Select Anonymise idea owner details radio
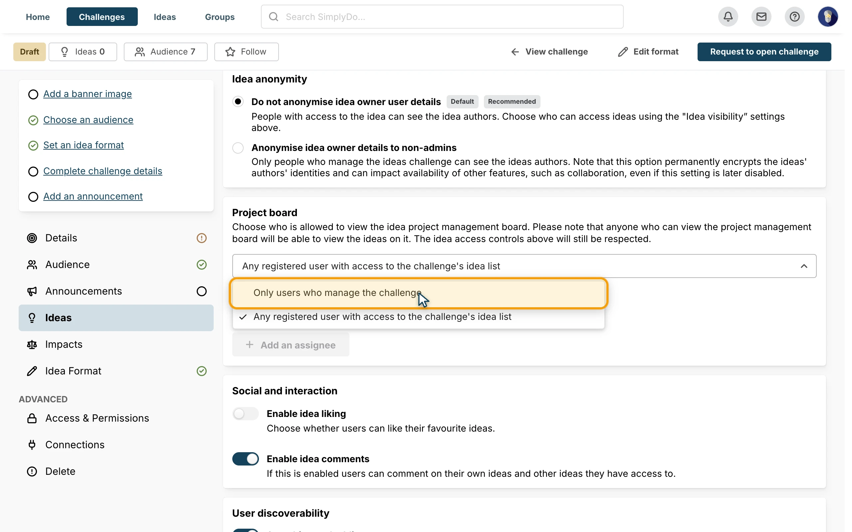The height and width of the screenshot is (532, 852). (x=238, y=148)
